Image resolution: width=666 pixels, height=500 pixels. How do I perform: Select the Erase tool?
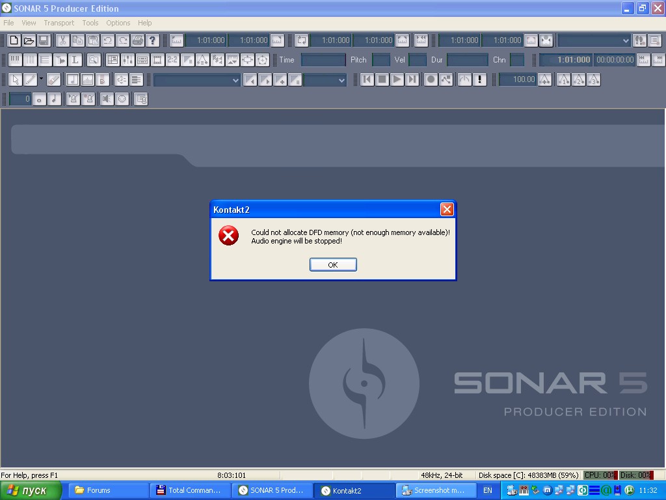pyautogui.click(x=53, y=79)
